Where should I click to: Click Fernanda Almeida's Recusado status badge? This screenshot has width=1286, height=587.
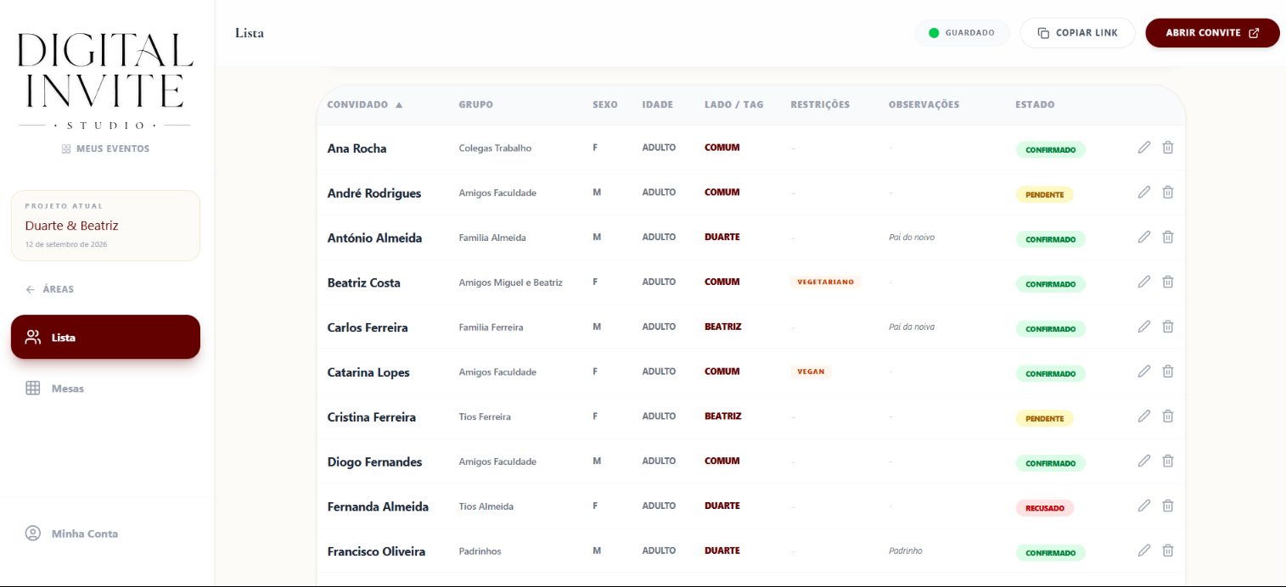1045,508
